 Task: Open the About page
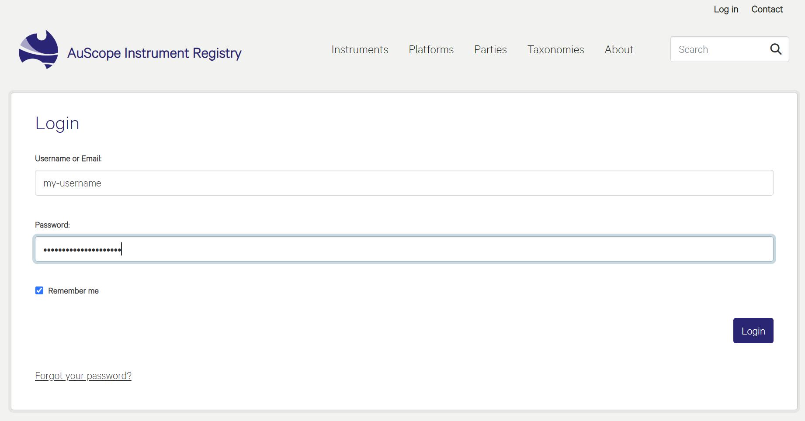pos(619,49)
